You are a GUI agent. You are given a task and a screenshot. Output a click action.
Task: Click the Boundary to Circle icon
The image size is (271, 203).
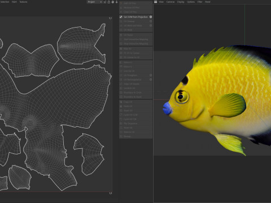(x=121, y=92)
